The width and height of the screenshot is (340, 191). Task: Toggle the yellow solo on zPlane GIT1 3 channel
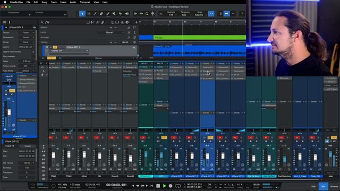point(210,137)
